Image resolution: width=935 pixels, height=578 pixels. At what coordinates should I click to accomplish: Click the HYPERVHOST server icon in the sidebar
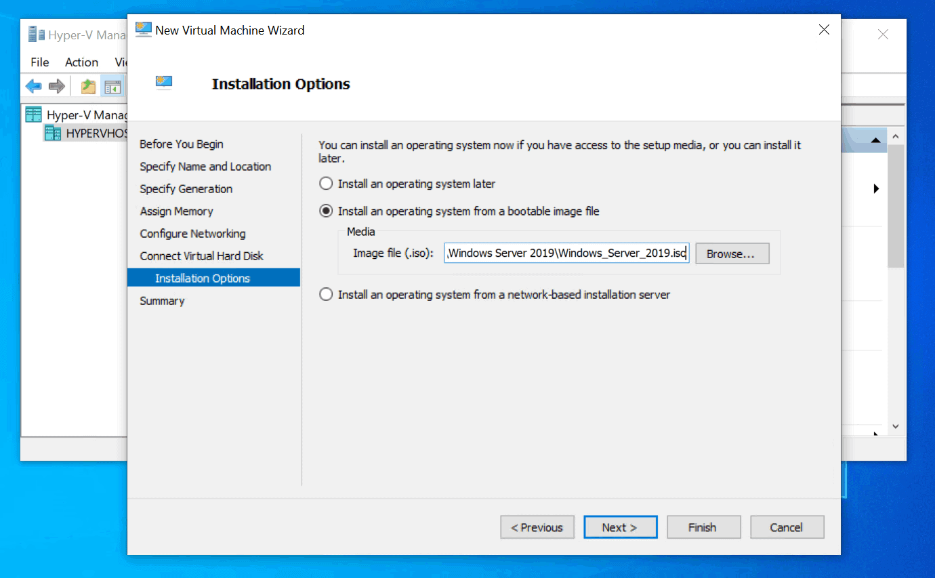click(53, 133)
